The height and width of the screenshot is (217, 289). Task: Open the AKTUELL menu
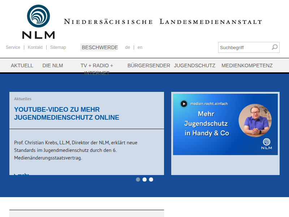[x=22, y=65]
